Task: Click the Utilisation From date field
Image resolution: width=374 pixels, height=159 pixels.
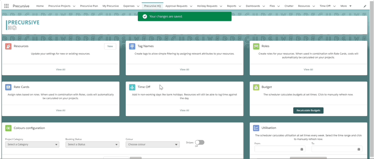Action: click(x=280, y=149)
